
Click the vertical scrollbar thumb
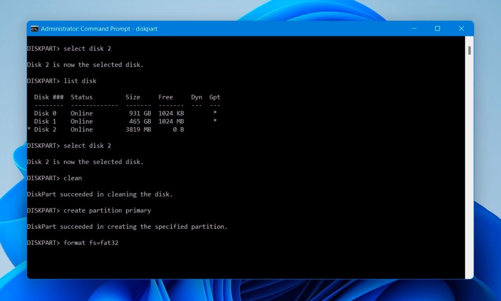click(469, 50)
